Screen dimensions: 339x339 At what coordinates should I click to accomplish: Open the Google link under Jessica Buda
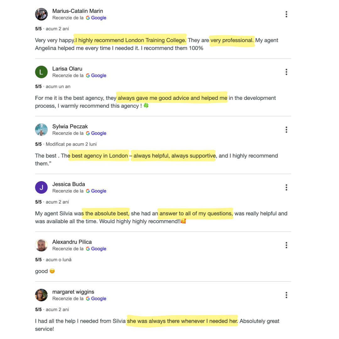(x=96, y=191)
